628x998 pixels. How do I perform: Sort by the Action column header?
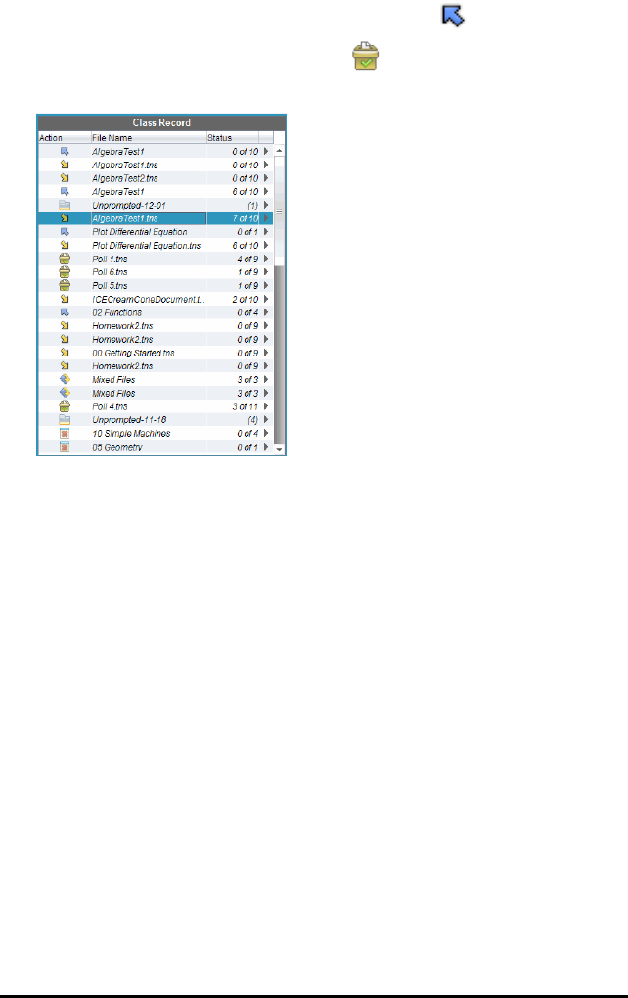pos(65,137)
